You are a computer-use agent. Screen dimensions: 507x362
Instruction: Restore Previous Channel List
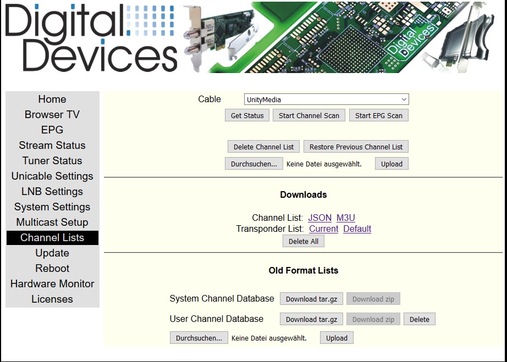[356, 147]
